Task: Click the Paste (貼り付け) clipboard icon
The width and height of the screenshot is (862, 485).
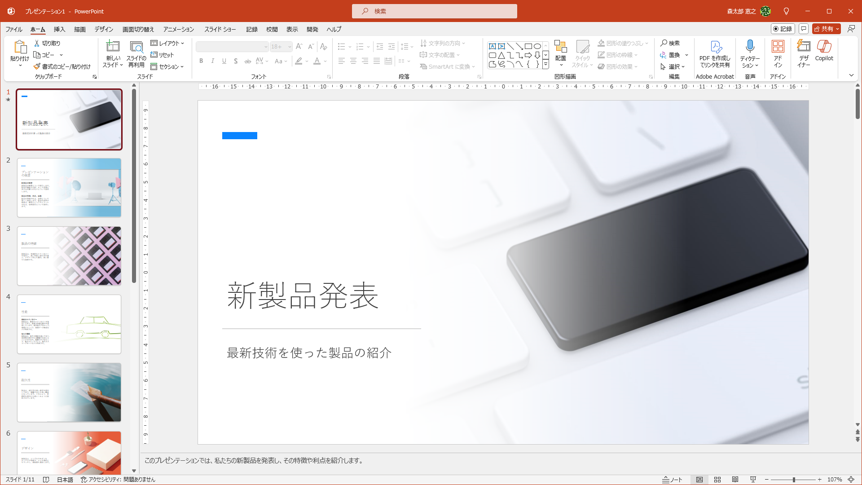Action: 20,47
